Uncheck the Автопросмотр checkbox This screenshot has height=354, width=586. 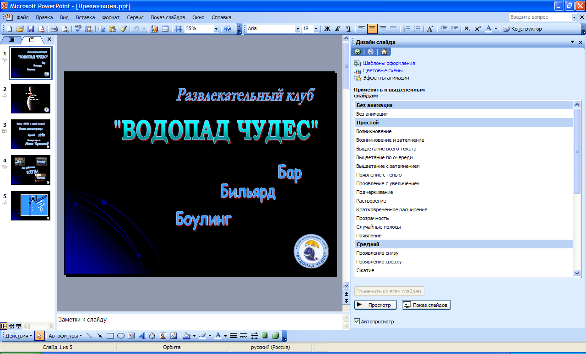(357, 322)
